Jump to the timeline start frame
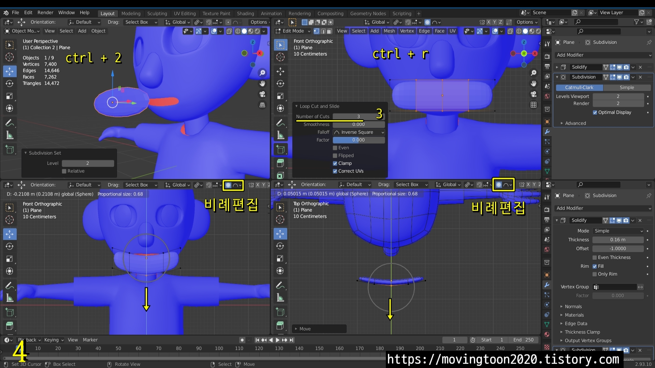 (257, 340)
